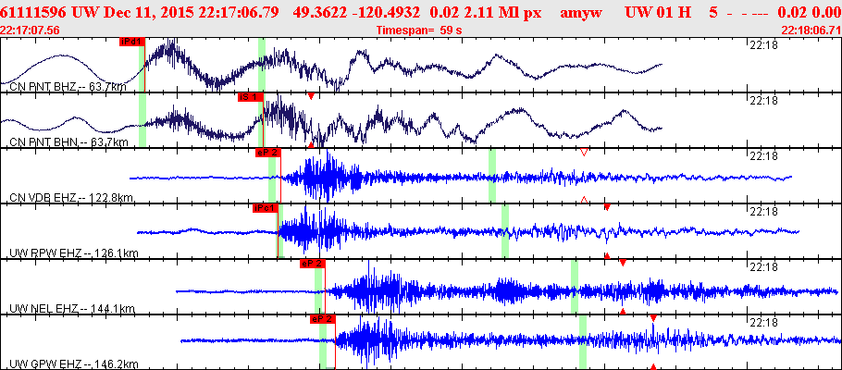The width and height of the screenshot is (842, 370).
Task: Click the 22:18 time label on RPW EHZ row
Action: click(762, 212)
